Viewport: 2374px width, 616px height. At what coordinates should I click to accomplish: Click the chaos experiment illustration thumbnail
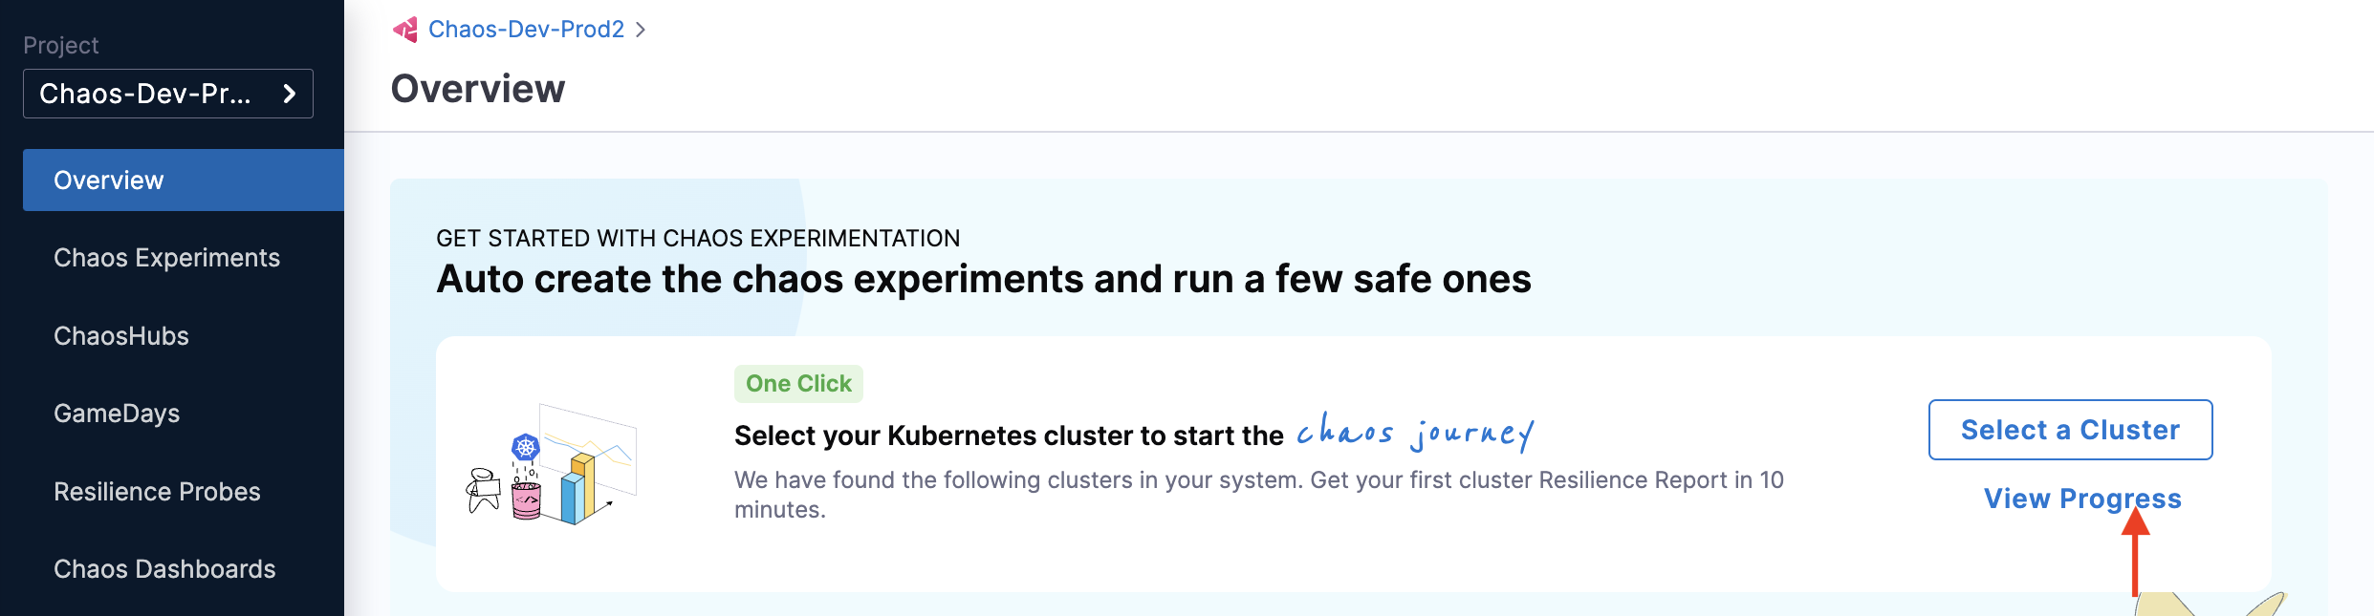point(552,464)
